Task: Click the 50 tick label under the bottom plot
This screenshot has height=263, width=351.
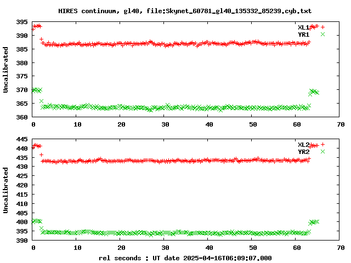Action: pyautogui.click(x=253, y=248)
